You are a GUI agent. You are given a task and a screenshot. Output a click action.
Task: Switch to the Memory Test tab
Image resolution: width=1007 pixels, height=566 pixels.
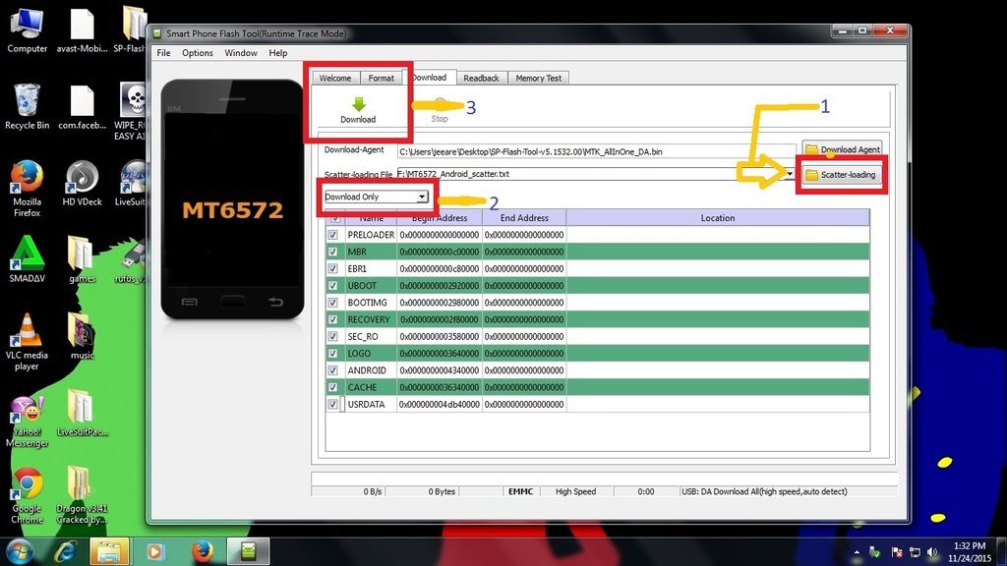click(x=538, y=78)
